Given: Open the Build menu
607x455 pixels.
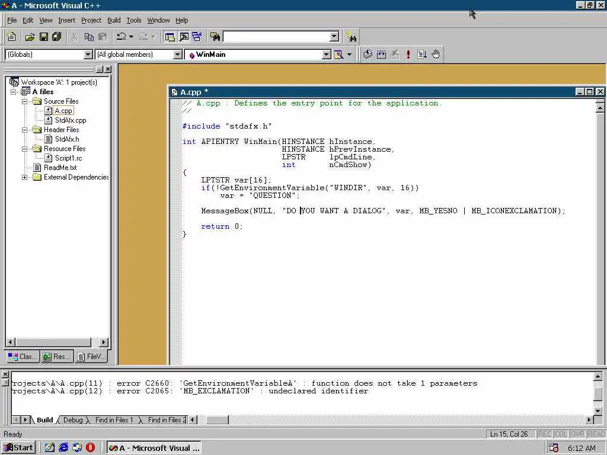Looking at the screenshot, I should 114,20.
